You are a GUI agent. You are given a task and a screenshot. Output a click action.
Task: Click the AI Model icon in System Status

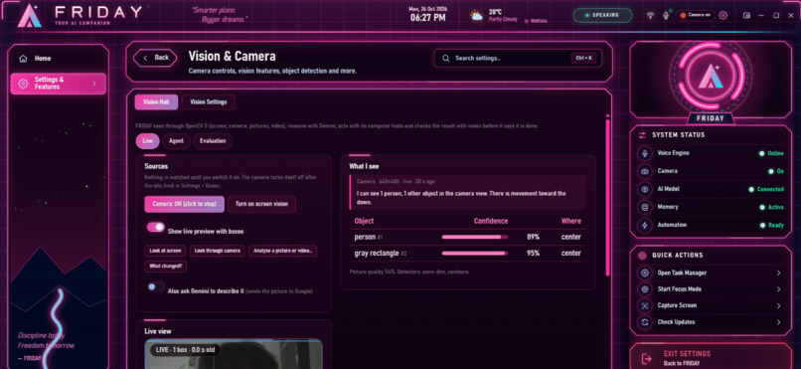click(645, 189)
